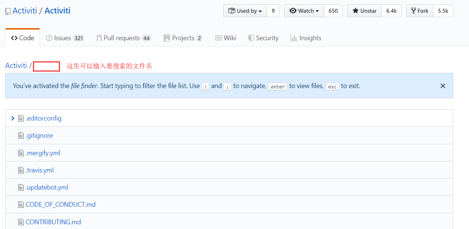This screenshot has width=469, height=229.
Task: Click the Projects count badge 2
Action: tap(199, 38)
